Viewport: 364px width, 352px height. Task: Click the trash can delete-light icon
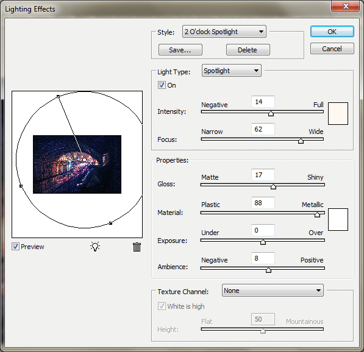click(137, 247)
